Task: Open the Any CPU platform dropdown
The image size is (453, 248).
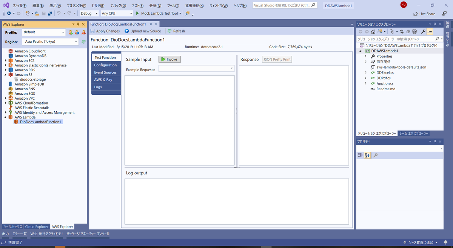Action: [x=117, y=13]
